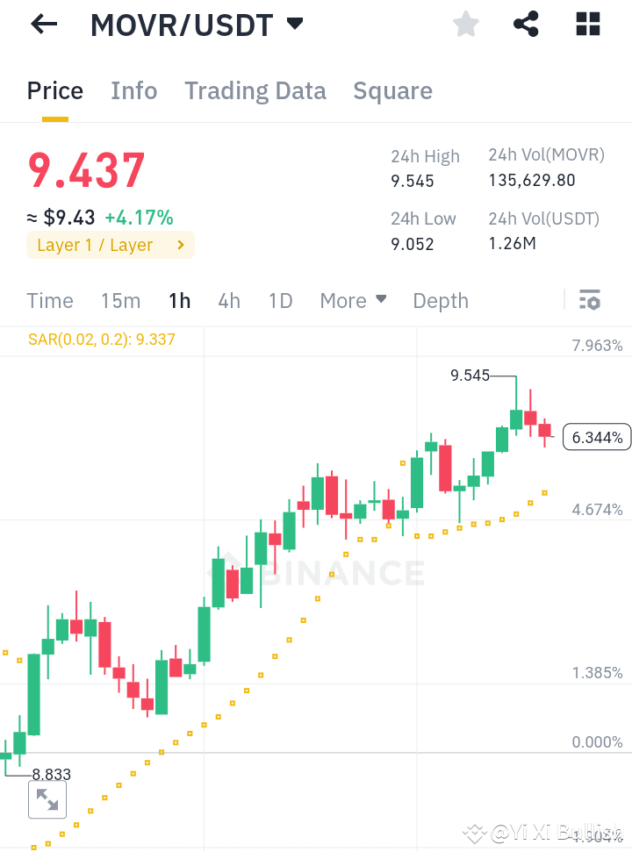Switch to the Square tab
Image resolution: width=632 pixels, height=852 pixels.
click(x=392, y=90)
